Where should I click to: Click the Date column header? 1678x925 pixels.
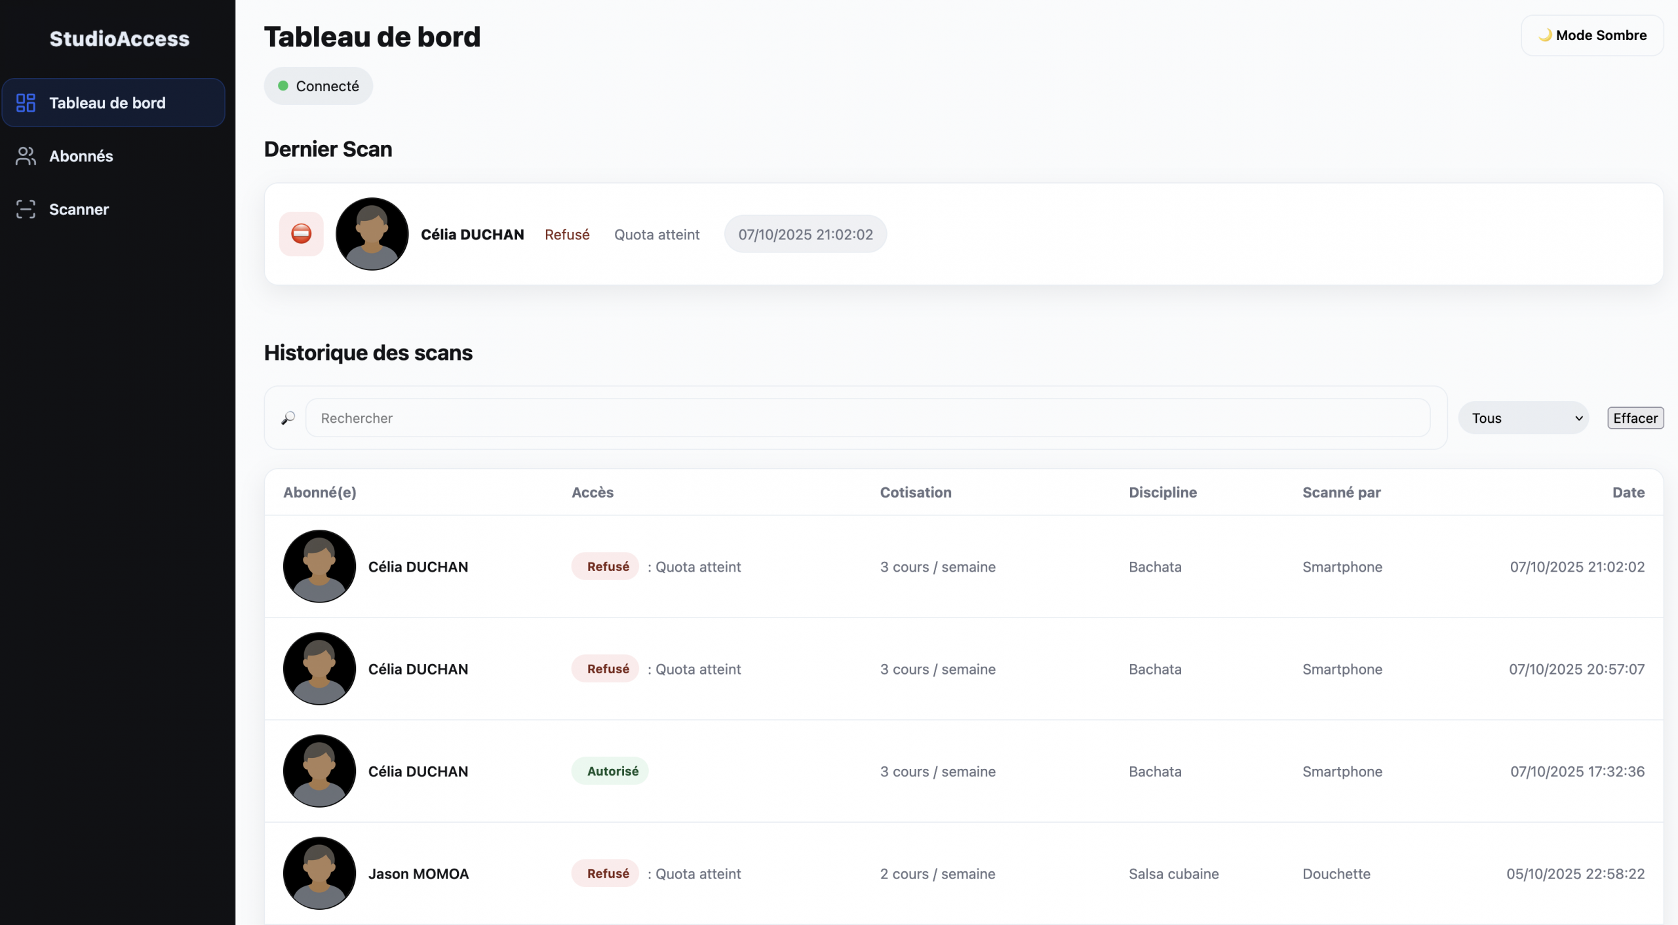[1628, 492]
